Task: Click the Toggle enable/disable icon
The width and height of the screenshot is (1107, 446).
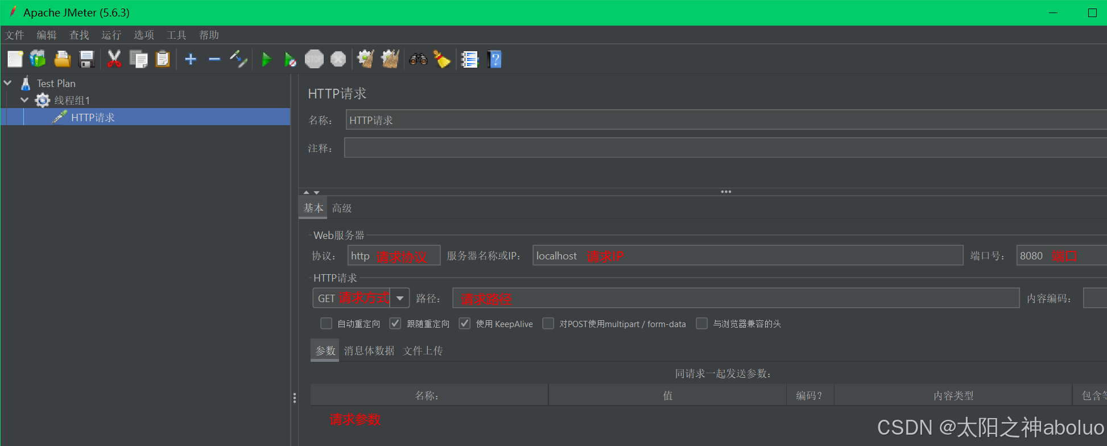Action: coord(238,59)
